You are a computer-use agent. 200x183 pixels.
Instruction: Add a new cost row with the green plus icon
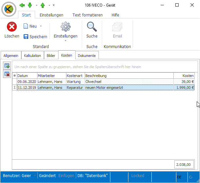coord(7,66)
